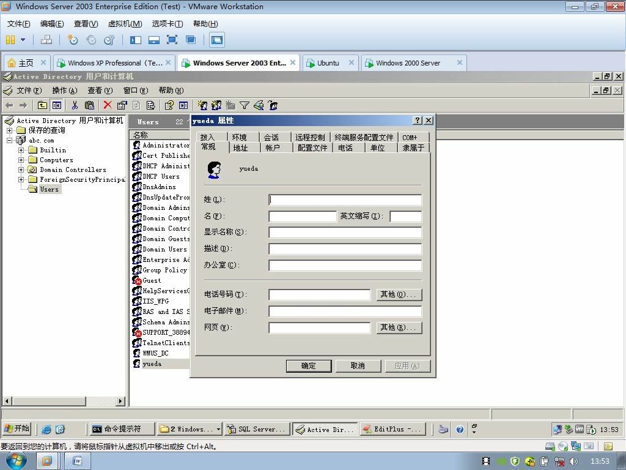Click 其他(R)... button beside web page
The height and width of the screenshot is (470, 626).
(399, 328)
